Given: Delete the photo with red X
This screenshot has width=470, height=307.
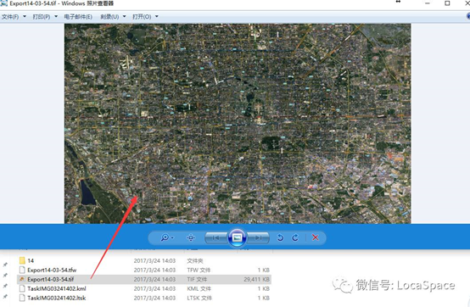Looking at the screenshot, I should point(316,237).
